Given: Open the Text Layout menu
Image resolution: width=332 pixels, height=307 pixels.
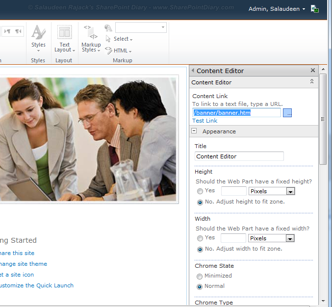Looking at the screenshot, I should 65,38.
